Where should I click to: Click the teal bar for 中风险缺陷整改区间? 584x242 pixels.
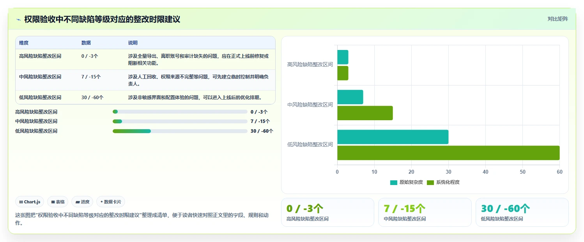click(x=350, y=97)
